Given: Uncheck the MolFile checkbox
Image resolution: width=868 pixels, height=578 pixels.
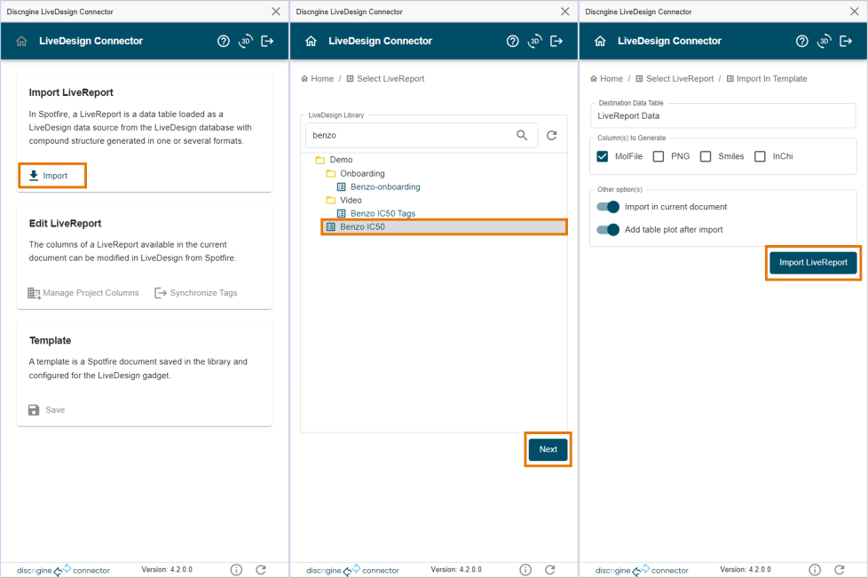Looking at the screenshot, I should coord(603,156).
